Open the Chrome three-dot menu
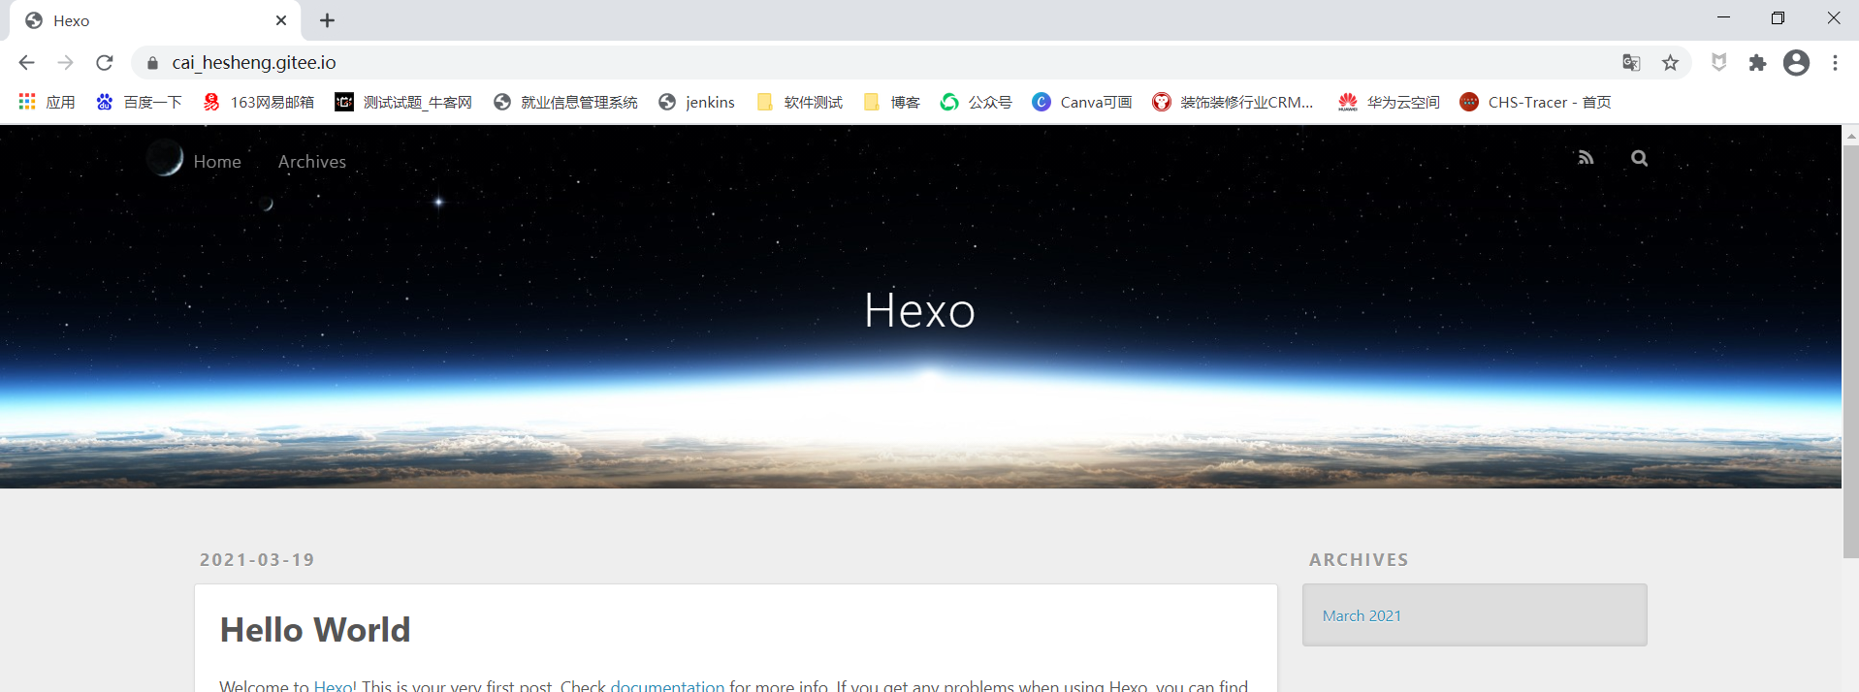This screenshot has width=1859, height=692. point(1835,63)
